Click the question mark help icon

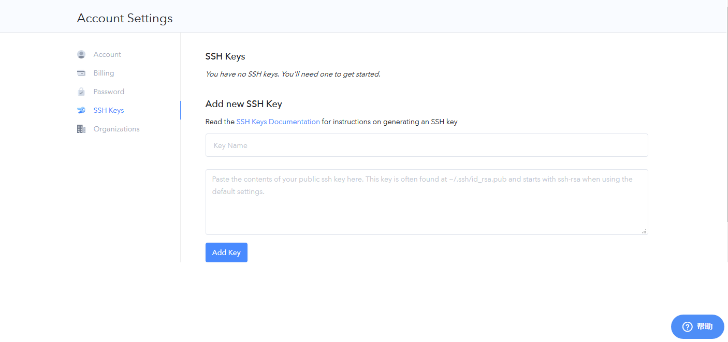pos(687,326)
